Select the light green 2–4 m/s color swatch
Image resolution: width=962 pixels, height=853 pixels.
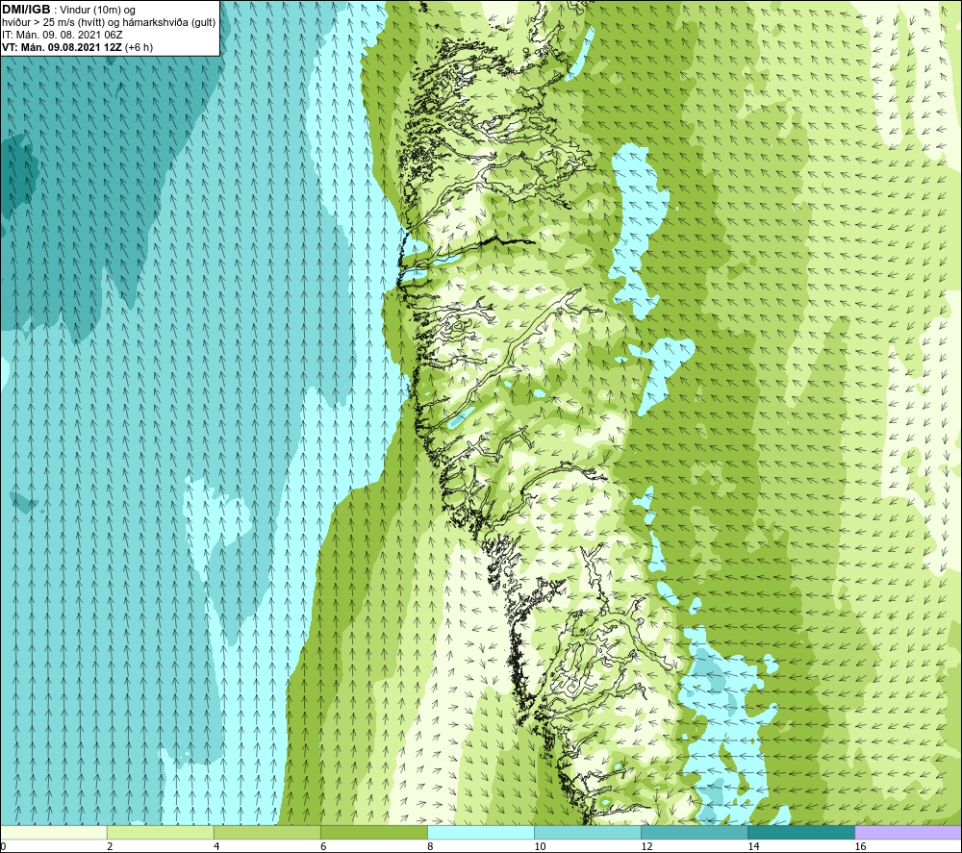(x=160, y=832)
